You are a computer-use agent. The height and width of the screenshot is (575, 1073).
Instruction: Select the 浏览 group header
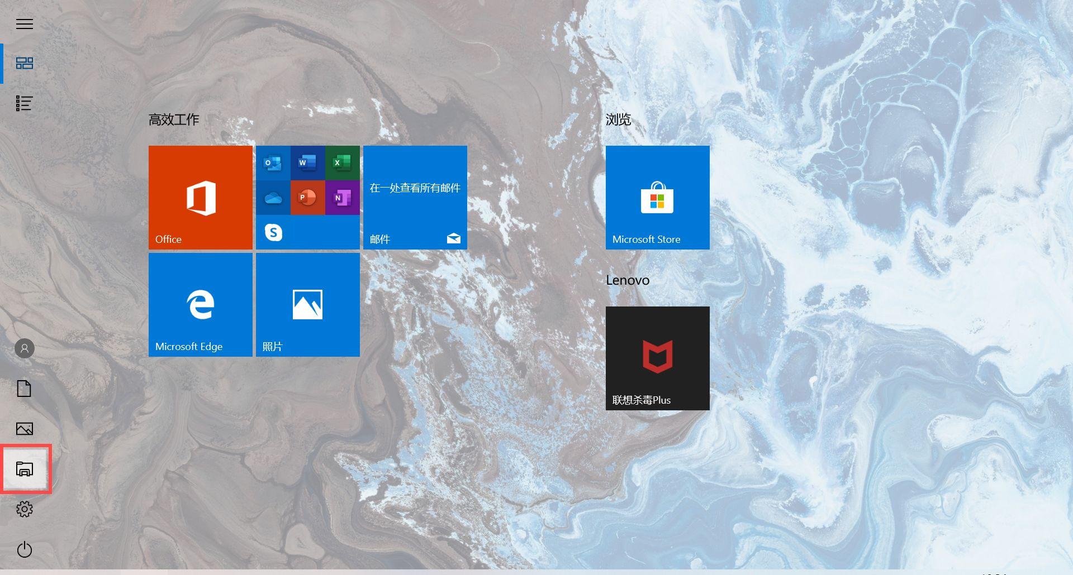point(618,119)
